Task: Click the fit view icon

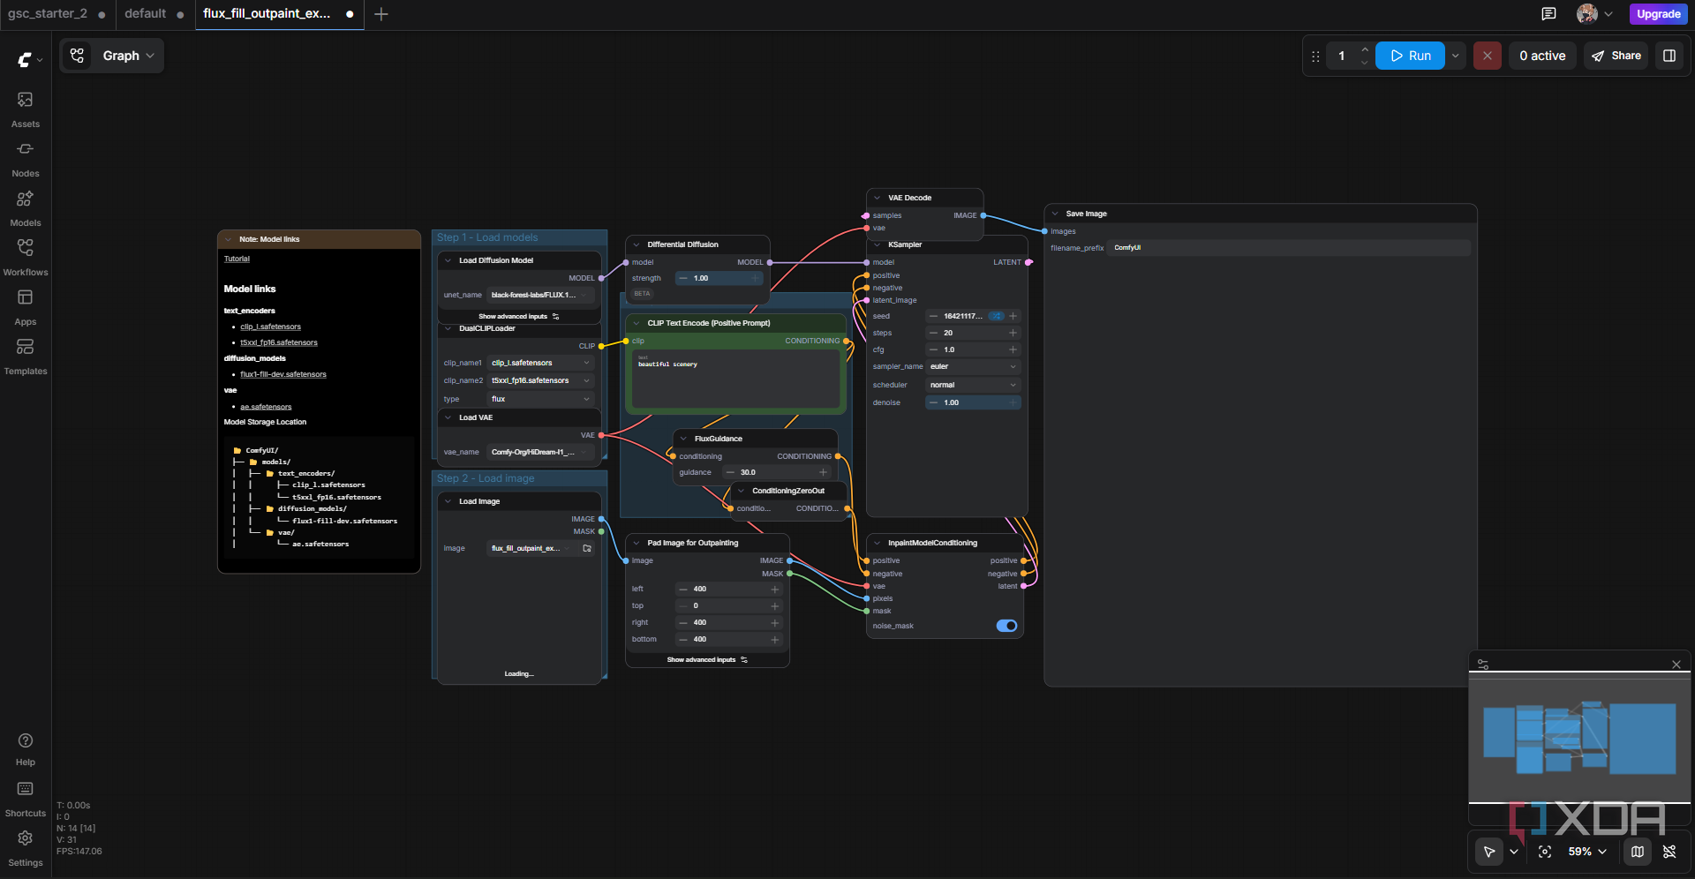Action: click(x=1545, y=852)
